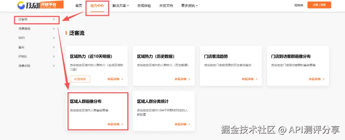The height and width of the screenshot is (140, 345).
Task: Open 查看详情 for 区域热力（近10天明细）
Action: [115, 79]
